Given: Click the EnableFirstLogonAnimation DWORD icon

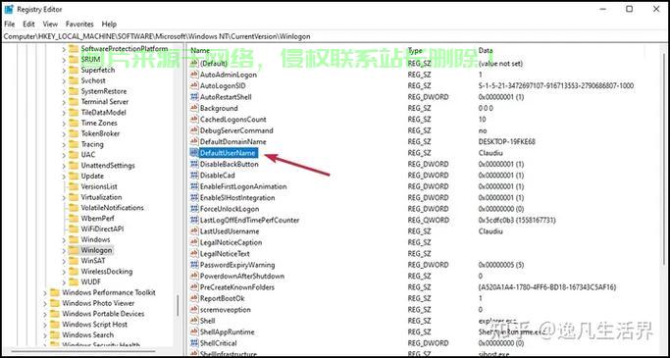Looking at the screenshot, I should click(x=194, y=186).
